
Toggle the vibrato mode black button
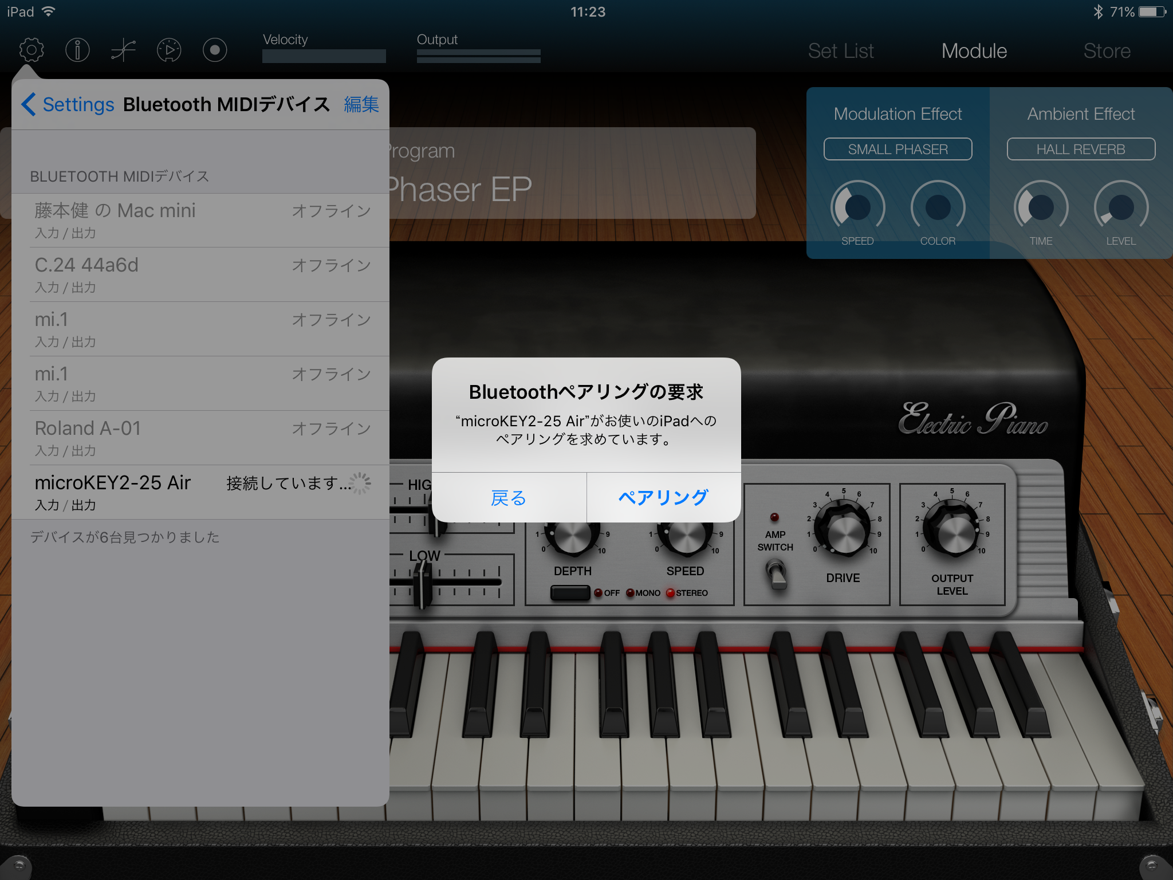tap(570, 593)
